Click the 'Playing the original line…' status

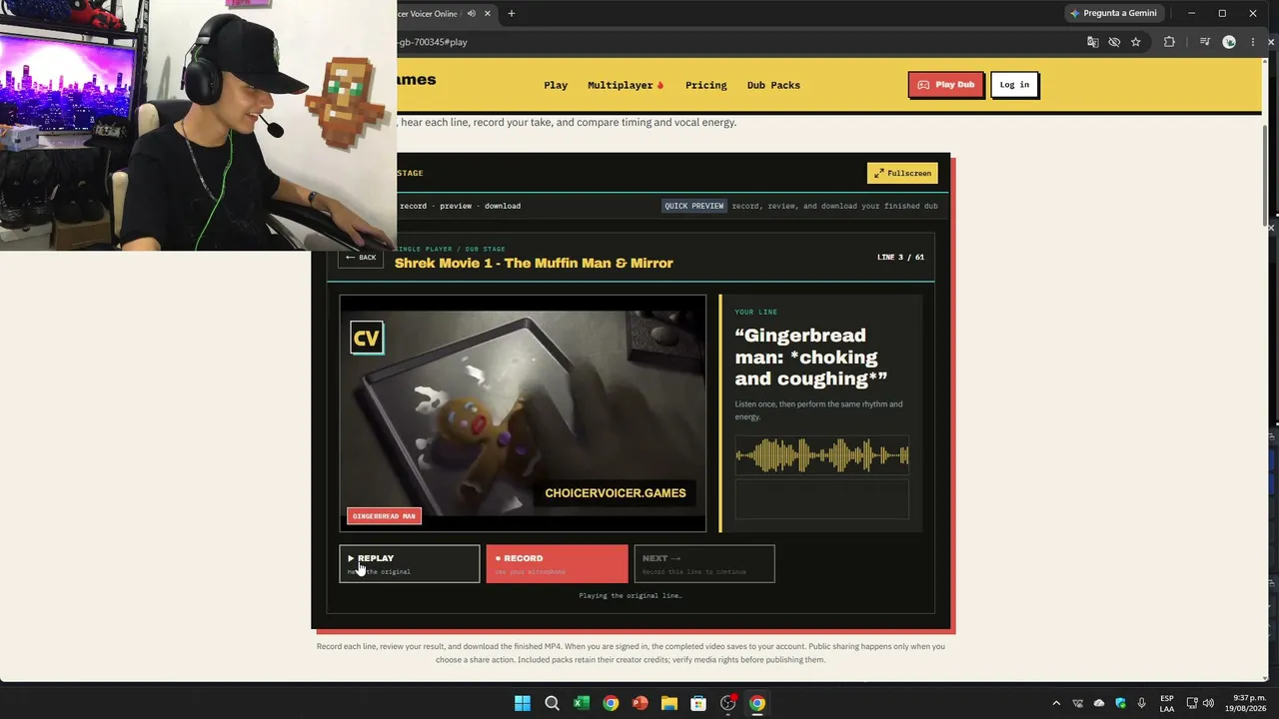[631, 596]
